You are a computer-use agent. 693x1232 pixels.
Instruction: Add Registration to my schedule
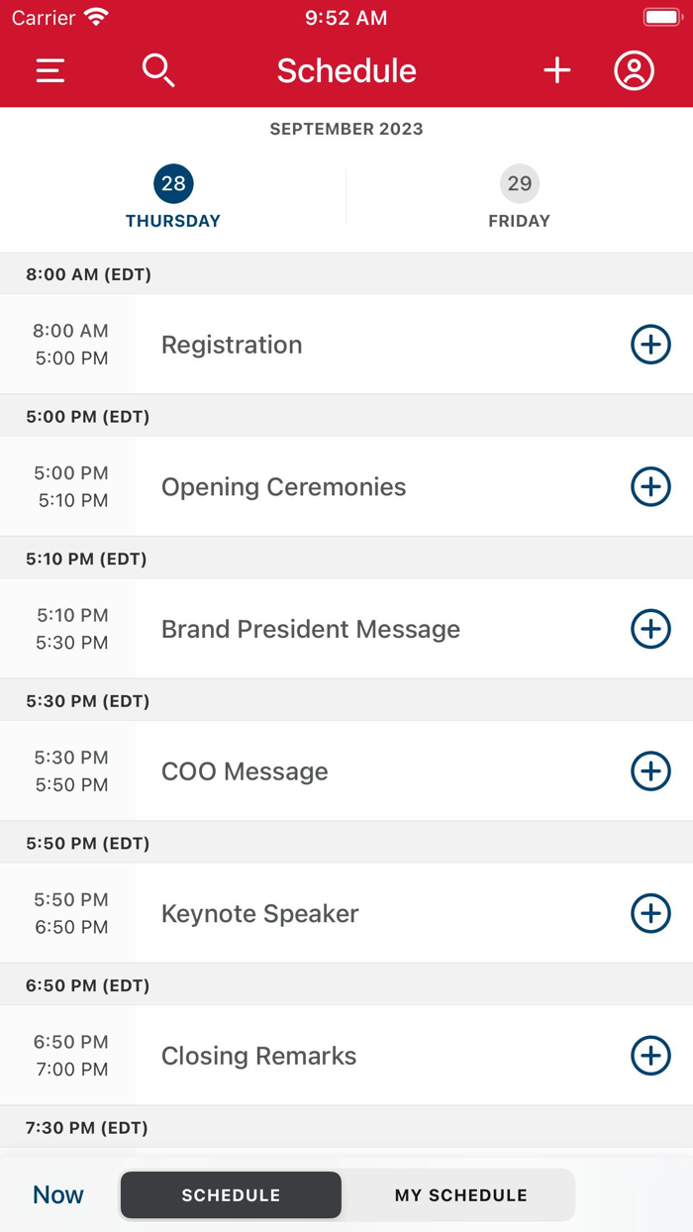[x=650, y=345]
